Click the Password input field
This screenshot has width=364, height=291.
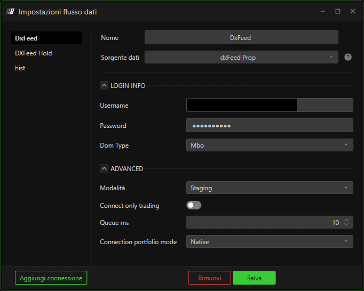[270, 125]
